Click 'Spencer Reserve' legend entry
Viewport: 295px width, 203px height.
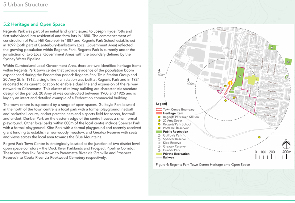coord(174,139)
